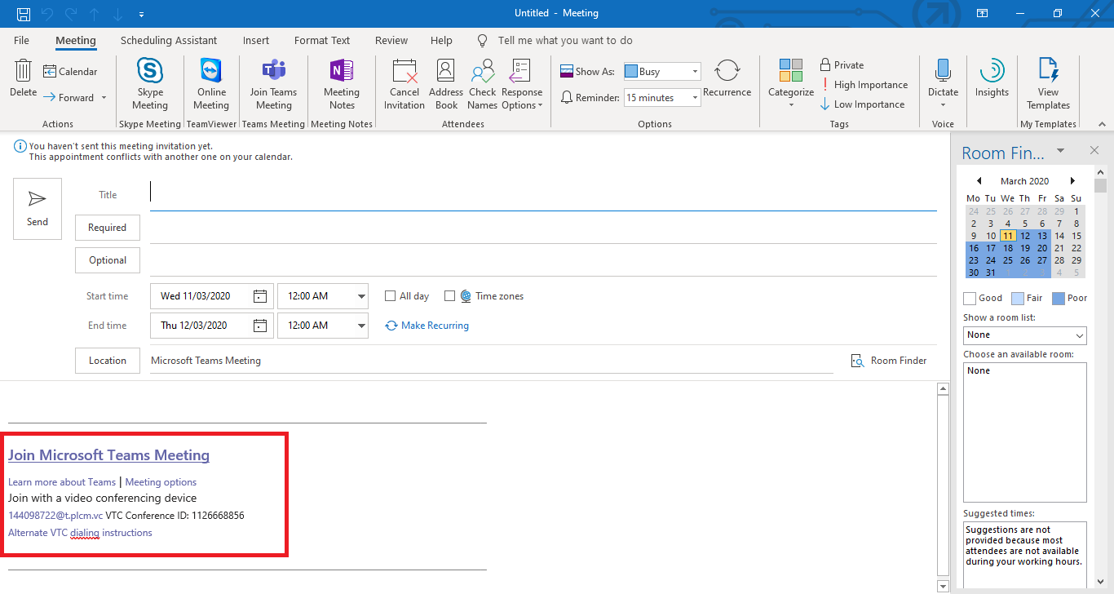Expand the start time 12:00 AM dropdown
1114x594 pixels.
point(360,296)
